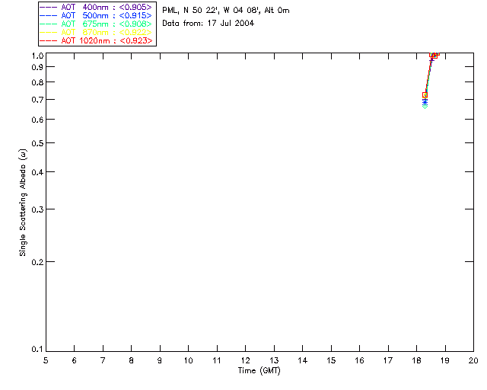
Task: Click the y-axis tick label 0.1
Action: click(37, 350)
